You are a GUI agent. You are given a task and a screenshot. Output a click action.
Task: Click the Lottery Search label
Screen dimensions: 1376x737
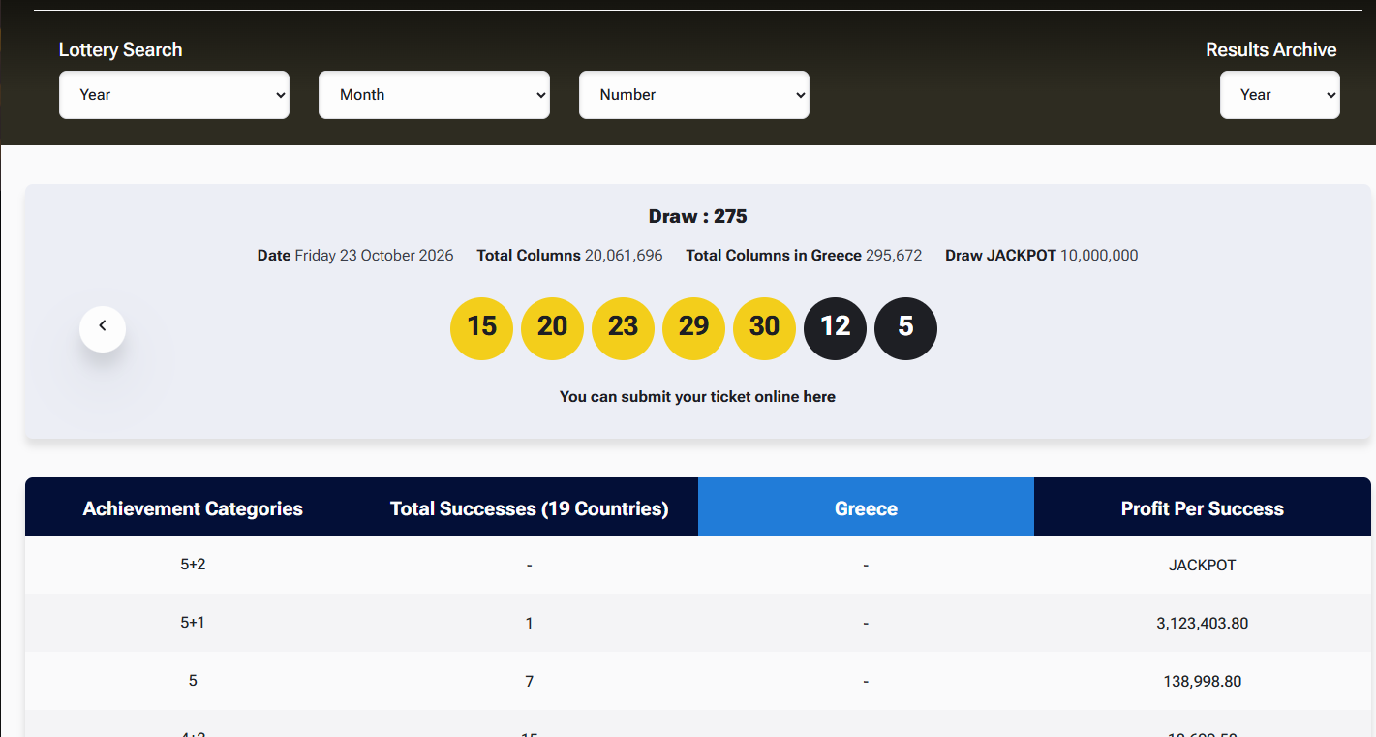pyautogui.click(x=120, y=49)
